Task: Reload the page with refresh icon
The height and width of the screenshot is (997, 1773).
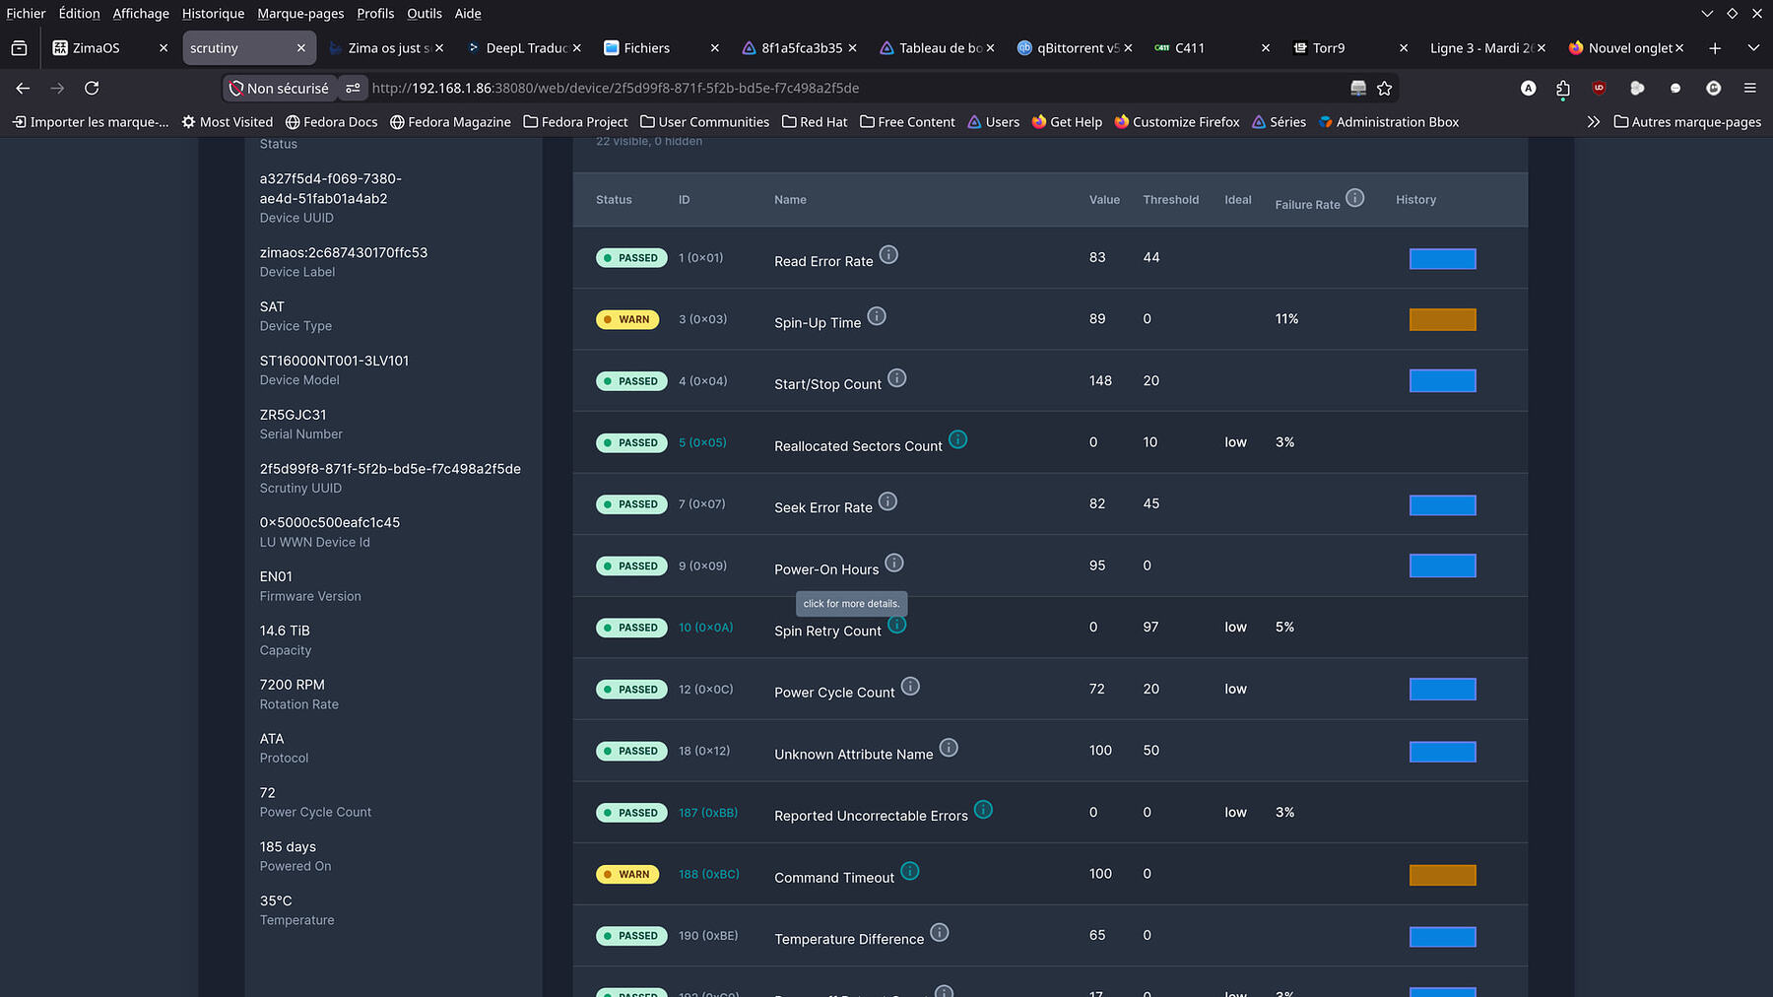Action: click(92, 89)
